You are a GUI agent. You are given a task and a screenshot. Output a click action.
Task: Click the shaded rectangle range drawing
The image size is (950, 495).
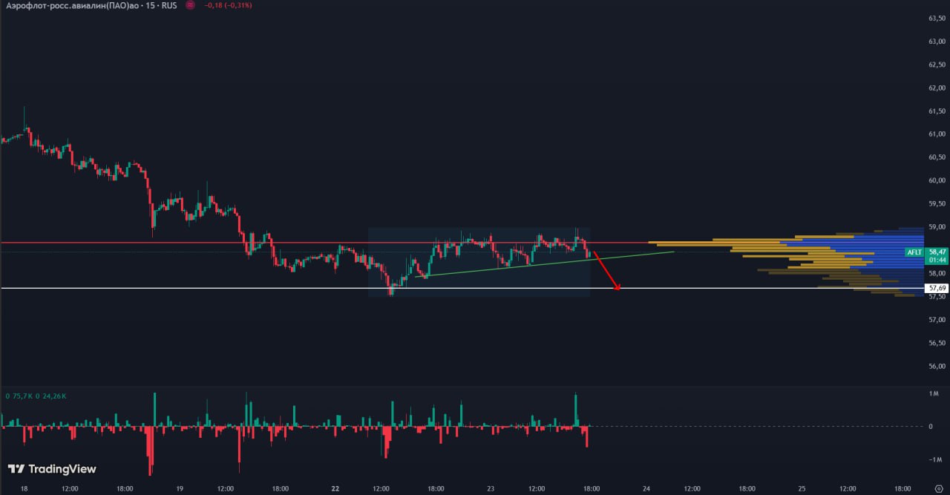tap(479, 282)
